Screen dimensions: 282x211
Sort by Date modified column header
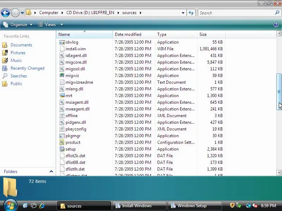pos(134,34)
